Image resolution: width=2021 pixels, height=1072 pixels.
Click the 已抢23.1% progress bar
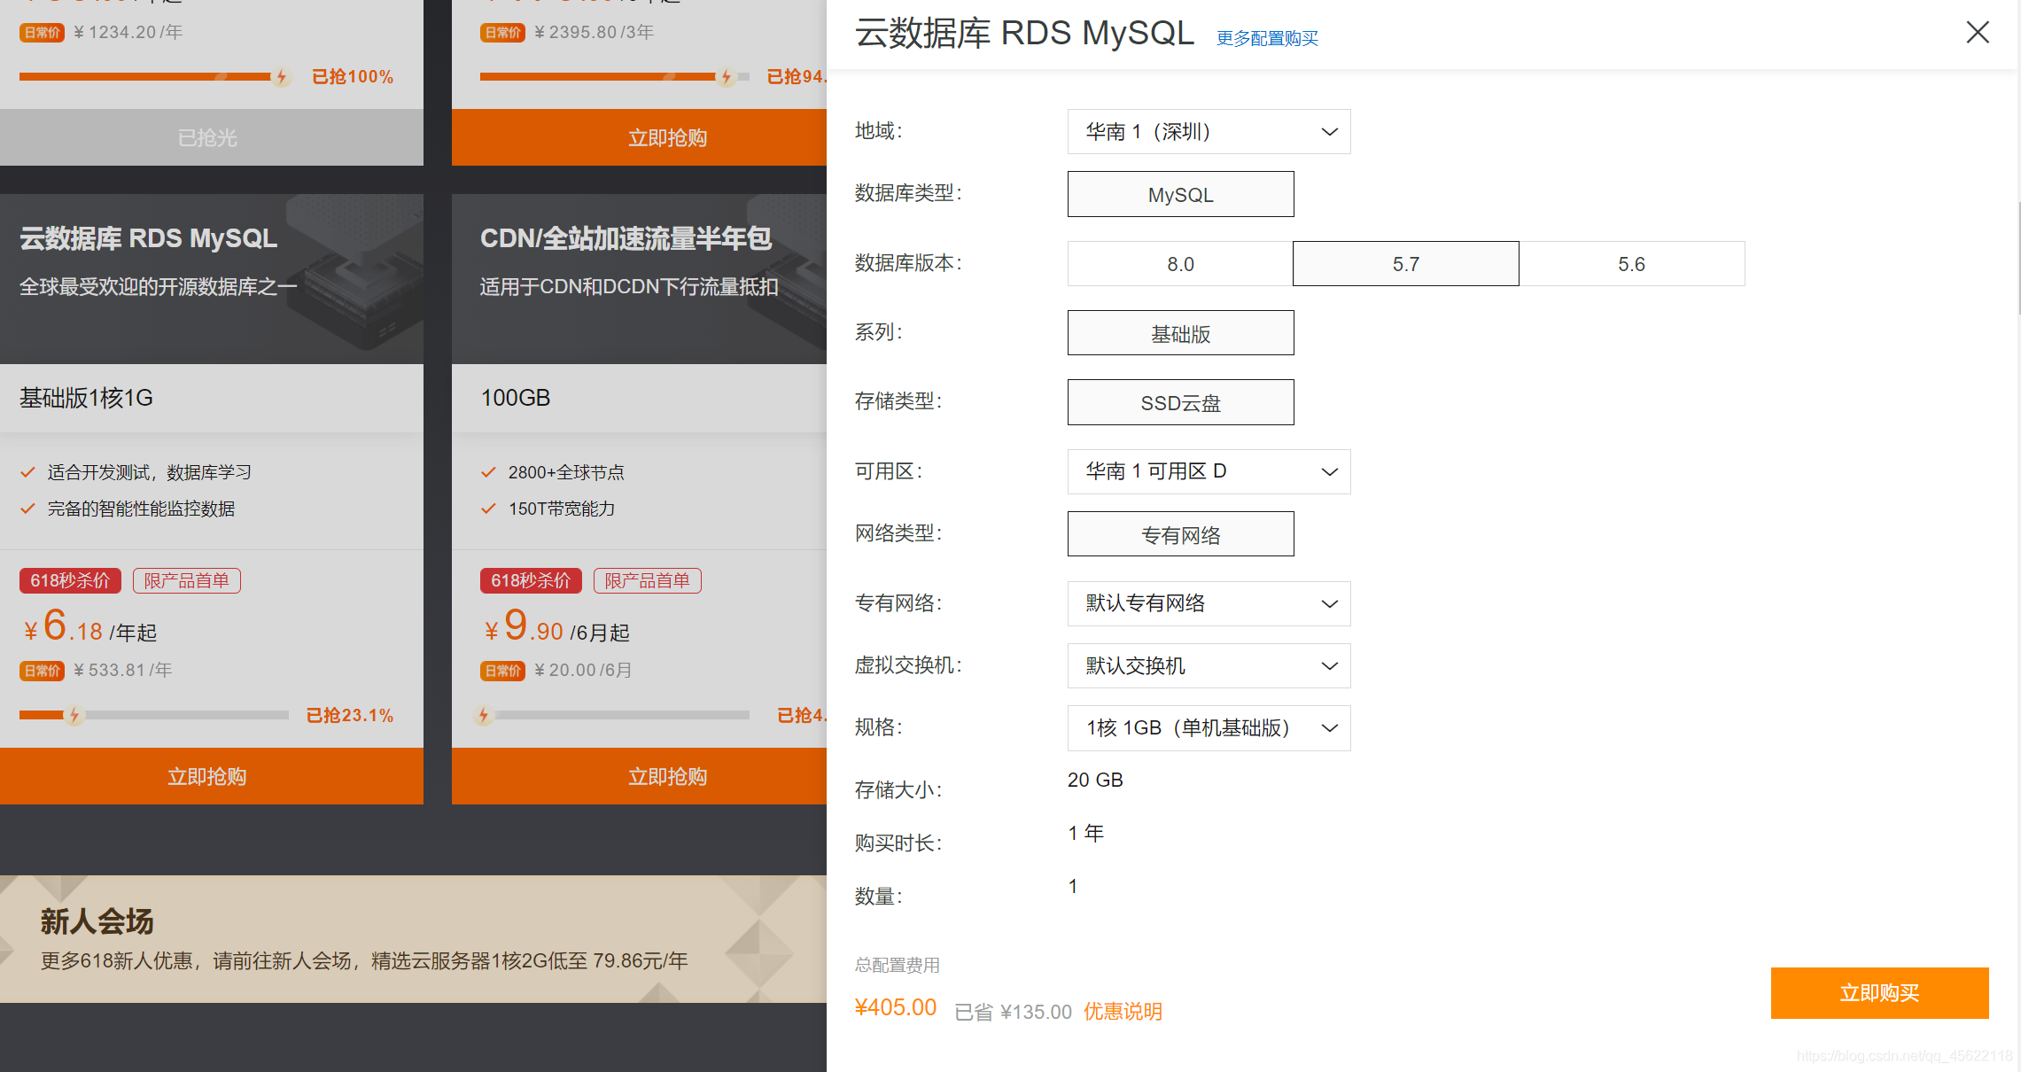click(154, 715)
